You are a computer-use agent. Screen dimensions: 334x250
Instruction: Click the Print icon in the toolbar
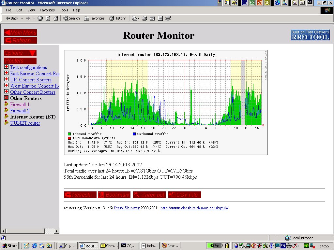pos(144,19)
